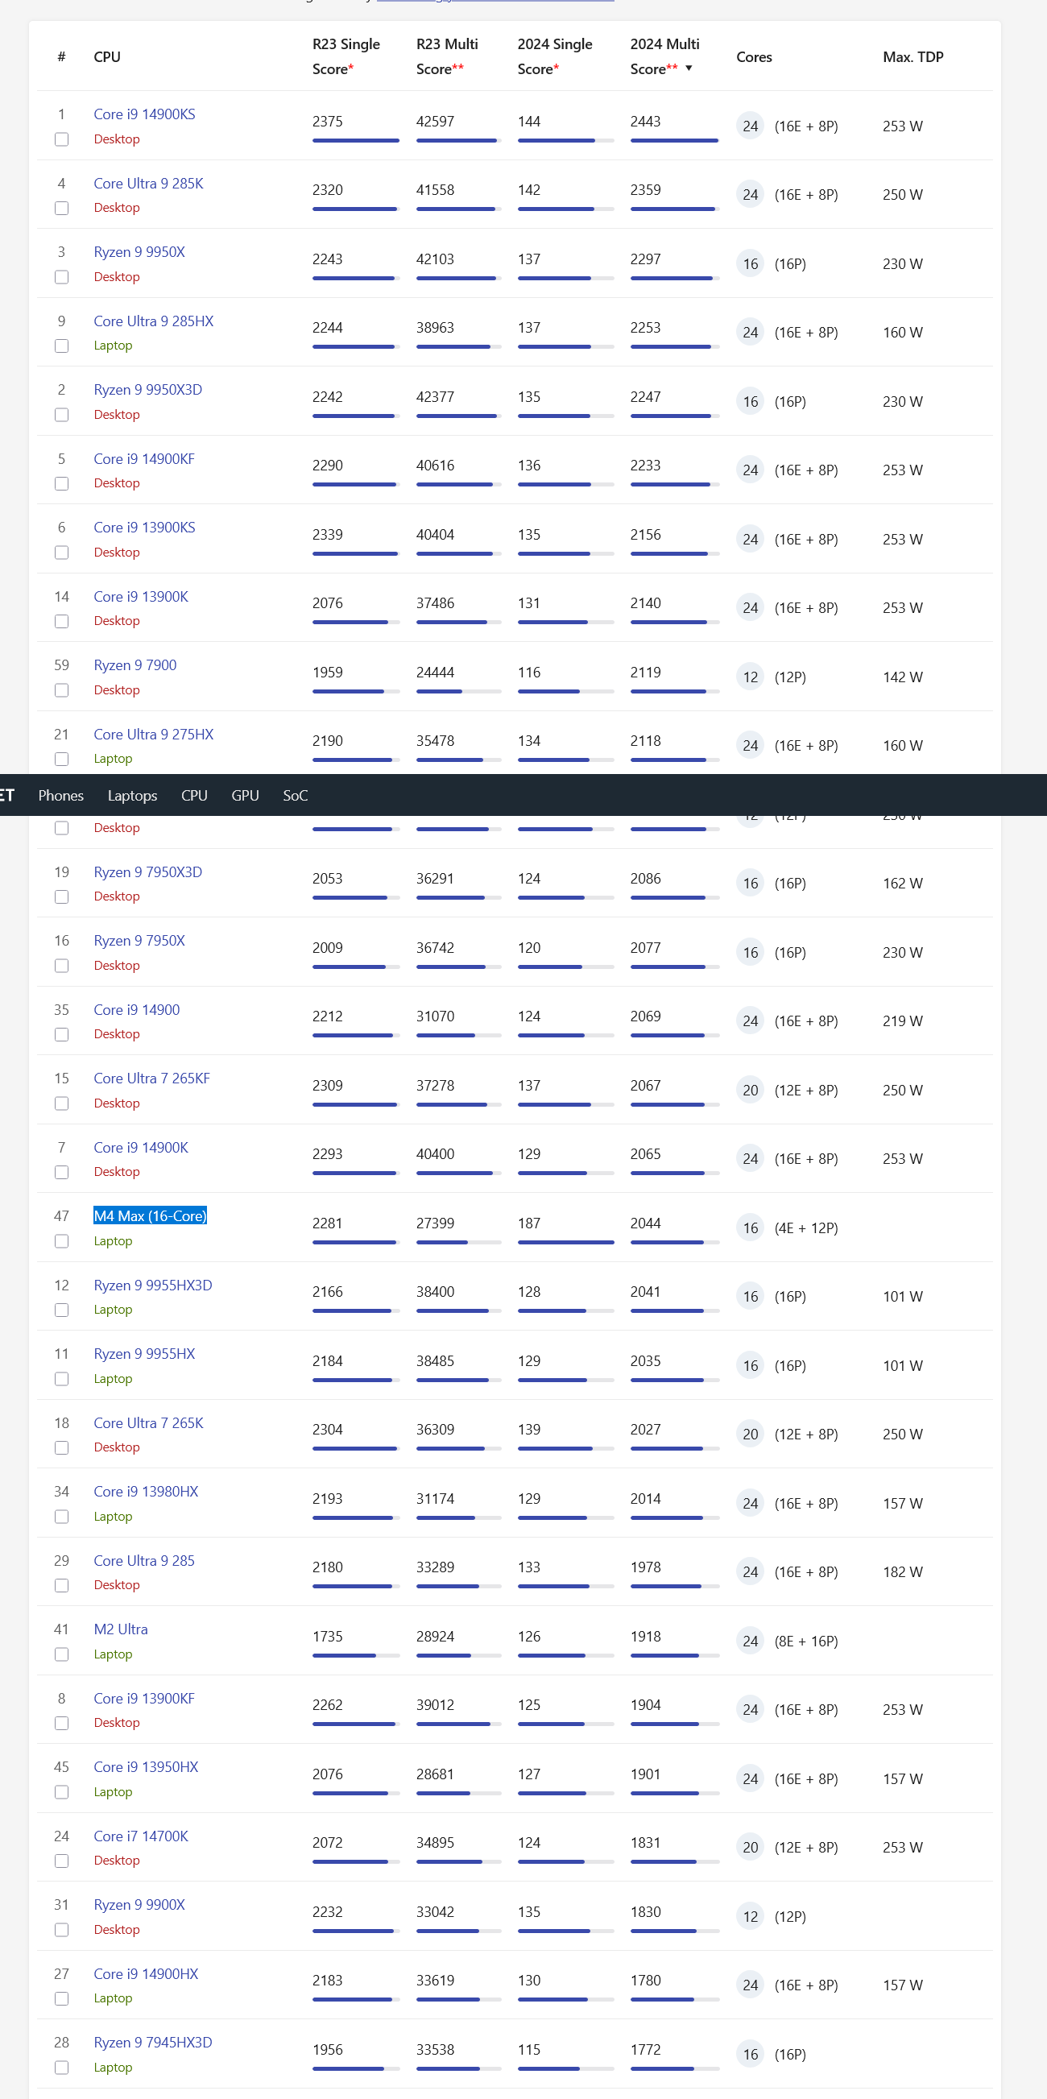Check the Core i9 13980HX checkbox

[61, 1517]
